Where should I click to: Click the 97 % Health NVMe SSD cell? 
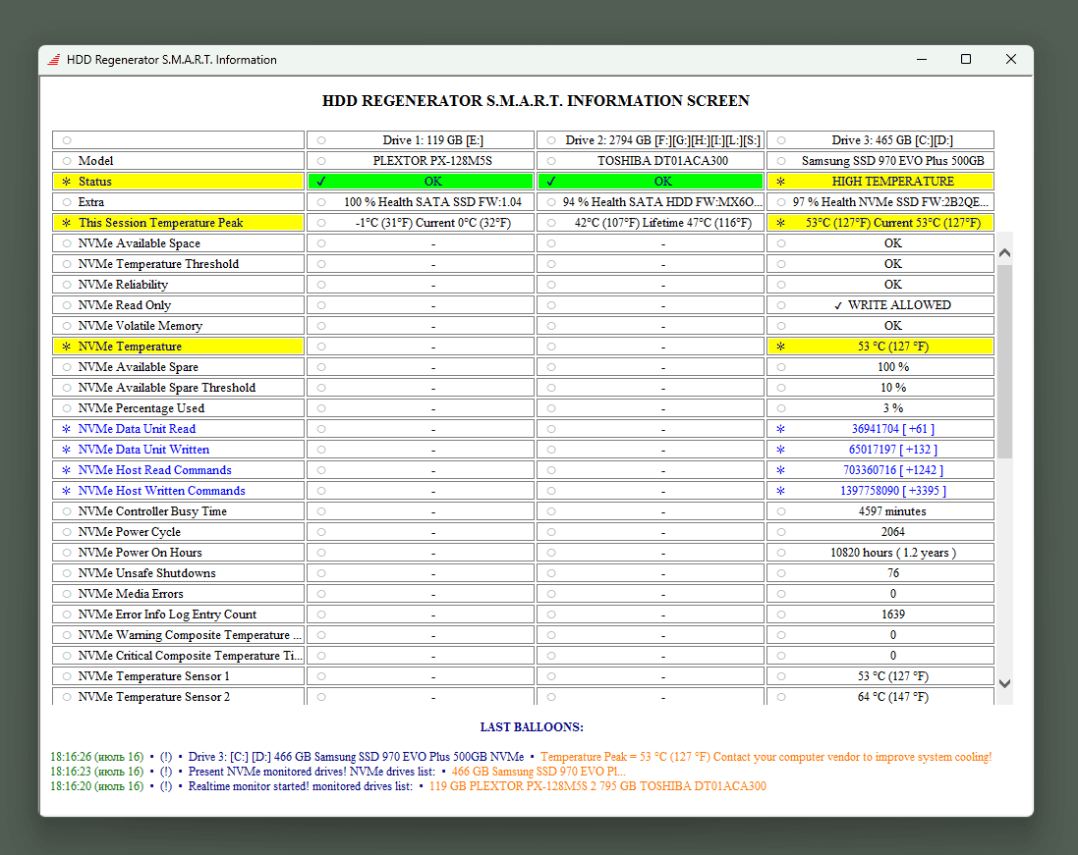click(x=880, y=202)
